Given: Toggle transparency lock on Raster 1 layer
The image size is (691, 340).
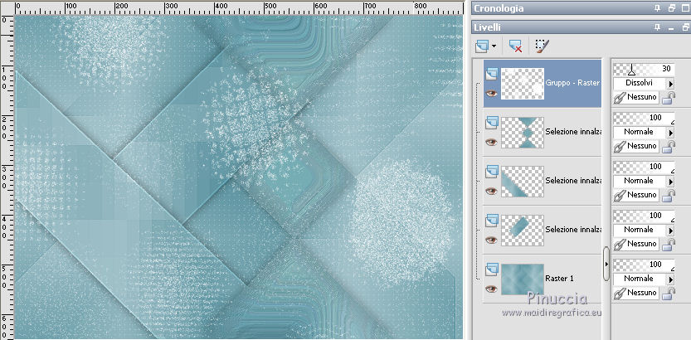Looking at the screenshot, I should pos(669,294).
